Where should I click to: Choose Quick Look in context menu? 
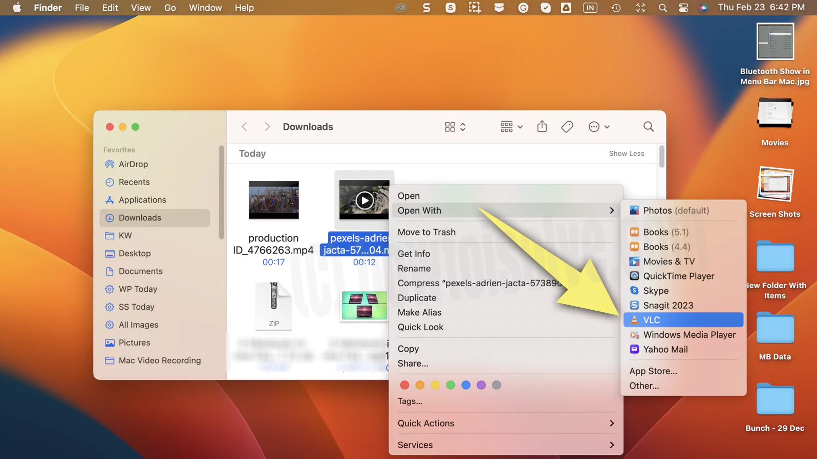click(506, 327)
